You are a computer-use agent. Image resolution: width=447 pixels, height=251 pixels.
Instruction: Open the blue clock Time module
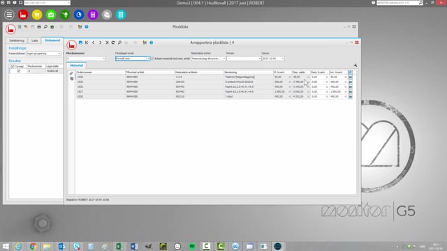pos(79,15)
